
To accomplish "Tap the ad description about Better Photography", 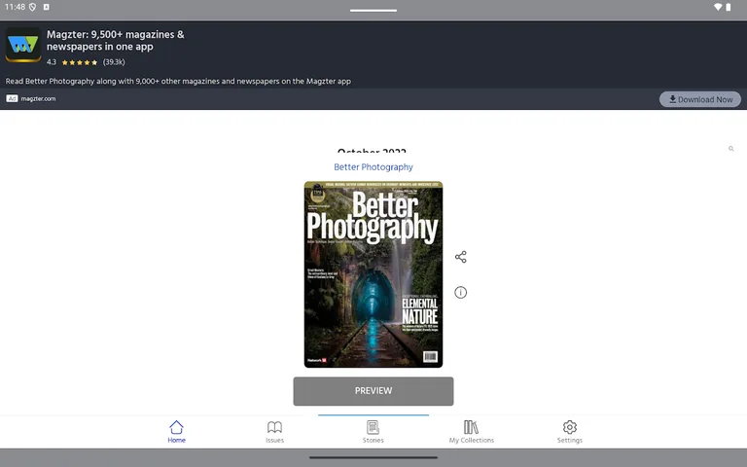I will [x=178, y=81].
